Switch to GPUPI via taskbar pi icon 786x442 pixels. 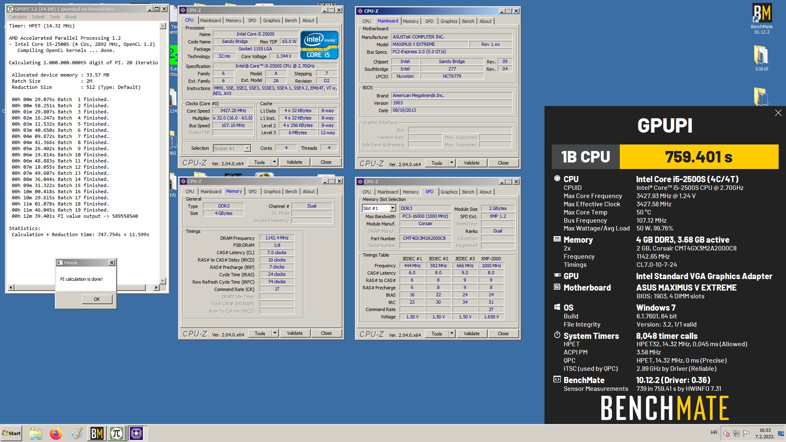(x=117, y=433)
